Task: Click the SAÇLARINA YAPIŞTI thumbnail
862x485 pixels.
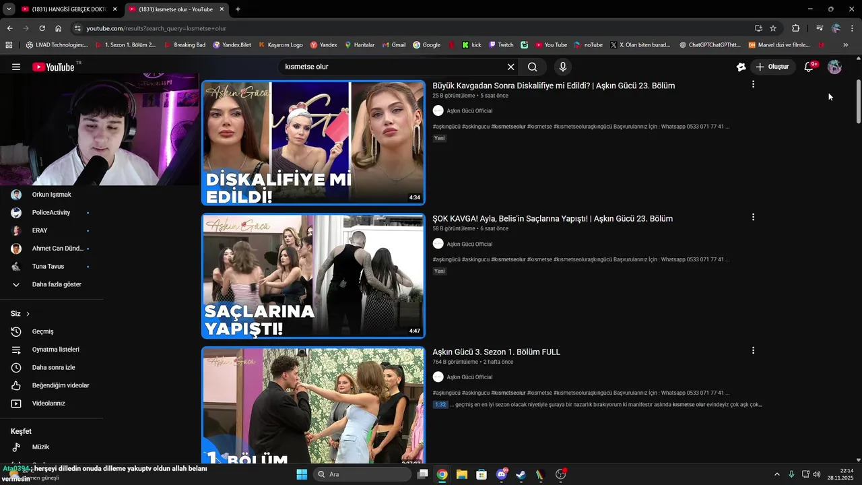Action: [313, 276]
